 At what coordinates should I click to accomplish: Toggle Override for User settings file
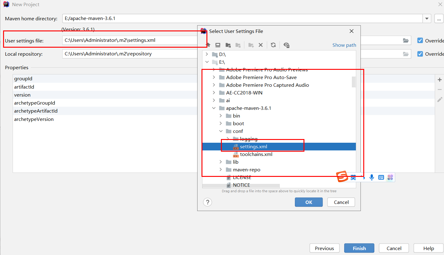point(420,40)
